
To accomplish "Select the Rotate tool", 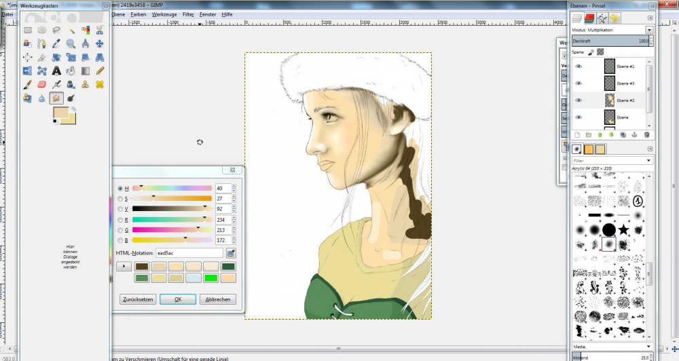I will click(56, 57).
